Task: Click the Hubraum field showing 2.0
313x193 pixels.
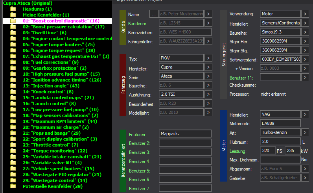Action: click(280, 142)
